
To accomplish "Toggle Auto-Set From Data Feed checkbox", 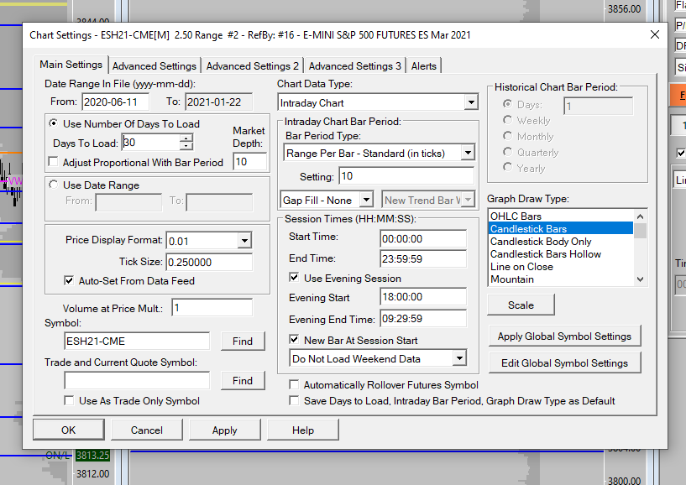I will tap(69, 281).
